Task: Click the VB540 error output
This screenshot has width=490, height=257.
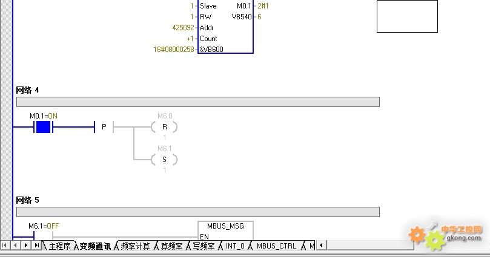Action: (x=242, y=17)
